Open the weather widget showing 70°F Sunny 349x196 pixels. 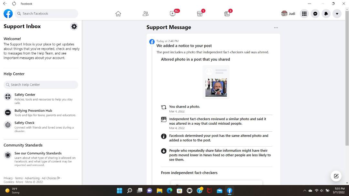(x=13, y=191)
